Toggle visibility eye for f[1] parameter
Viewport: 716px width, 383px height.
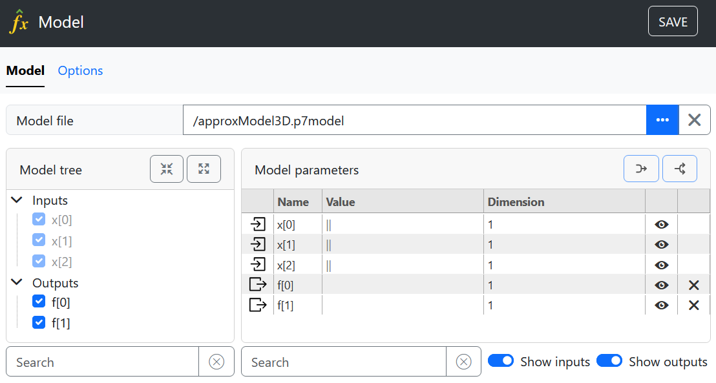pos(661,305)
